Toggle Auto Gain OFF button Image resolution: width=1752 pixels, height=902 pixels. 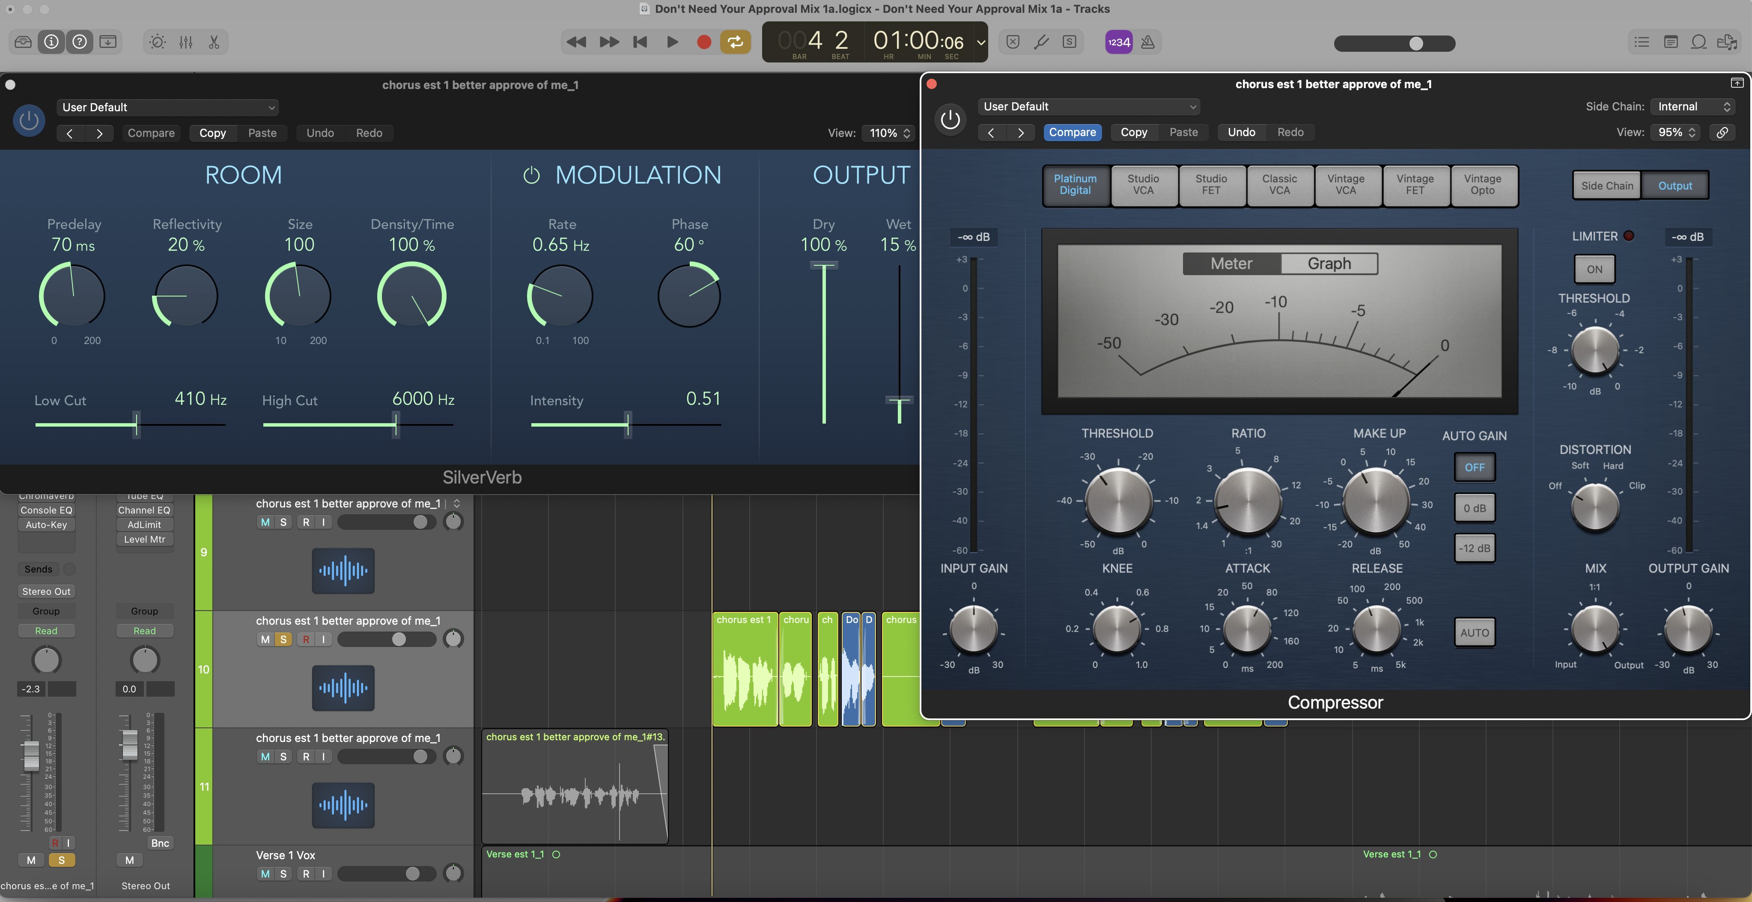point(1474,468)
